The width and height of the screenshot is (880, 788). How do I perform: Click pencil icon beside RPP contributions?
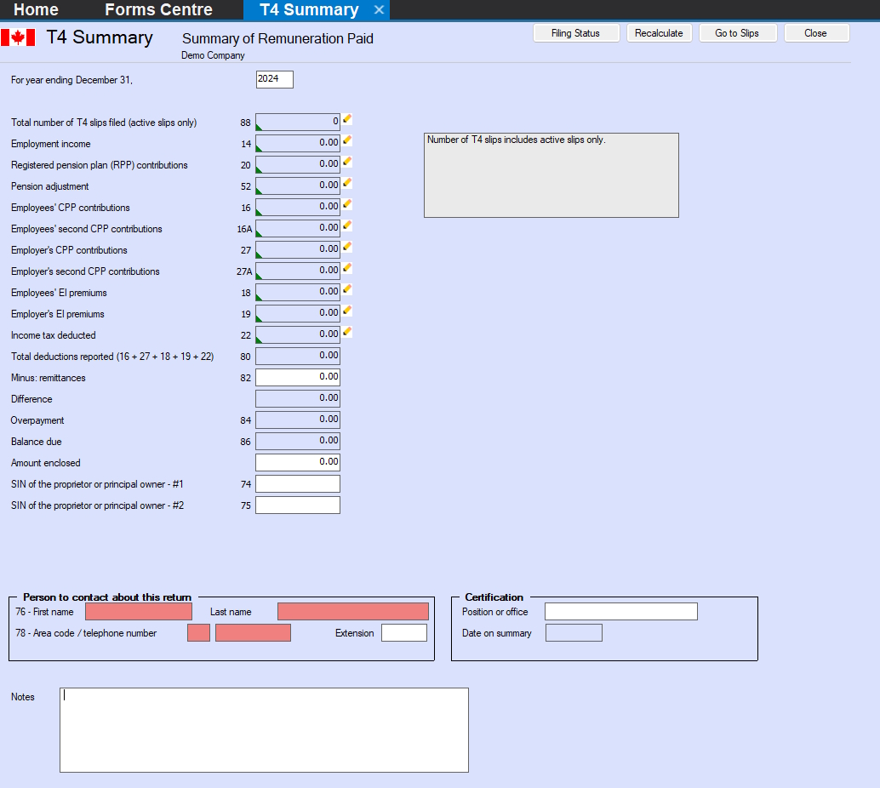(x=347, y=162)
